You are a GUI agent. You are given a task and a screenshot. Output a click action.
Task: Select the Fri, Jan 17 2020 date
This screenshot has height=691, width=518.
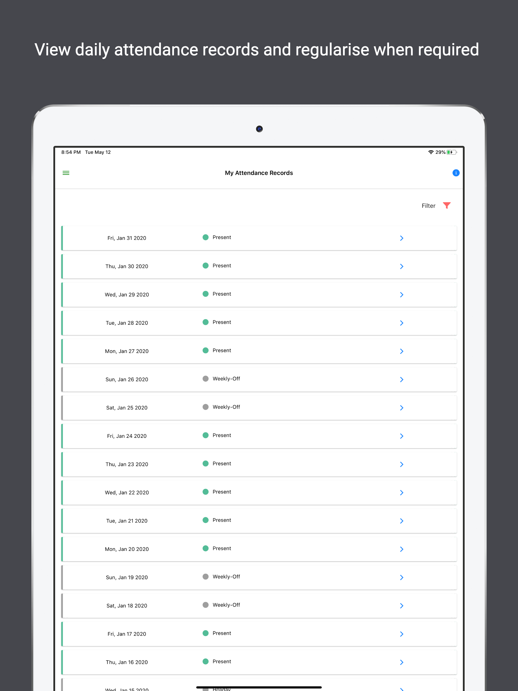tap(127, 634)
